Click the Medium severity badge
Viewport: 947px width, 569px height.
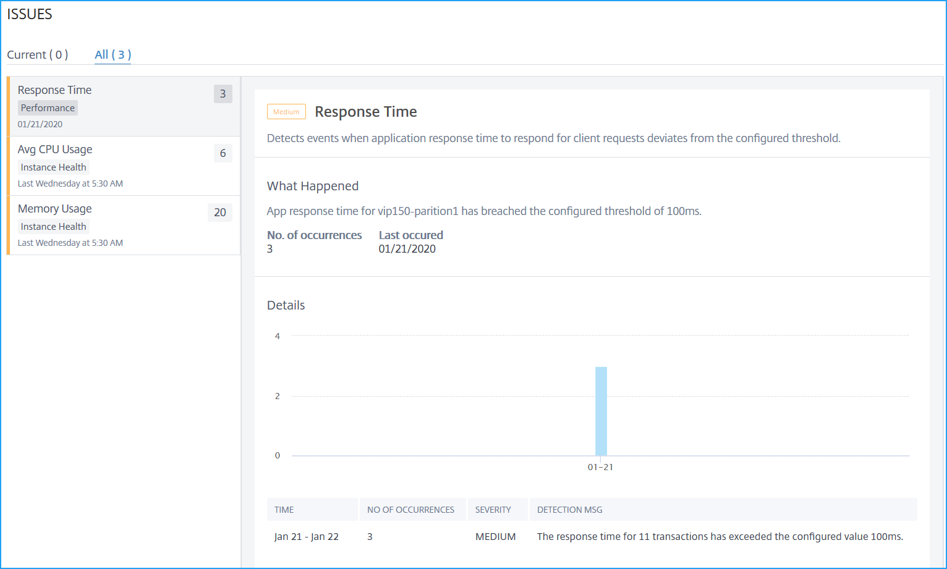(x=286, y=112)
